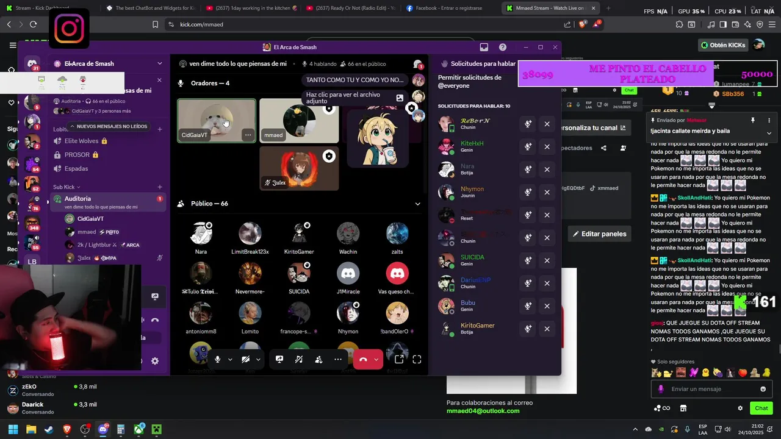This screenshot has height=439, width=781.
Task: Reject KiteHxH's speak request
Action: tap(547, 146)
